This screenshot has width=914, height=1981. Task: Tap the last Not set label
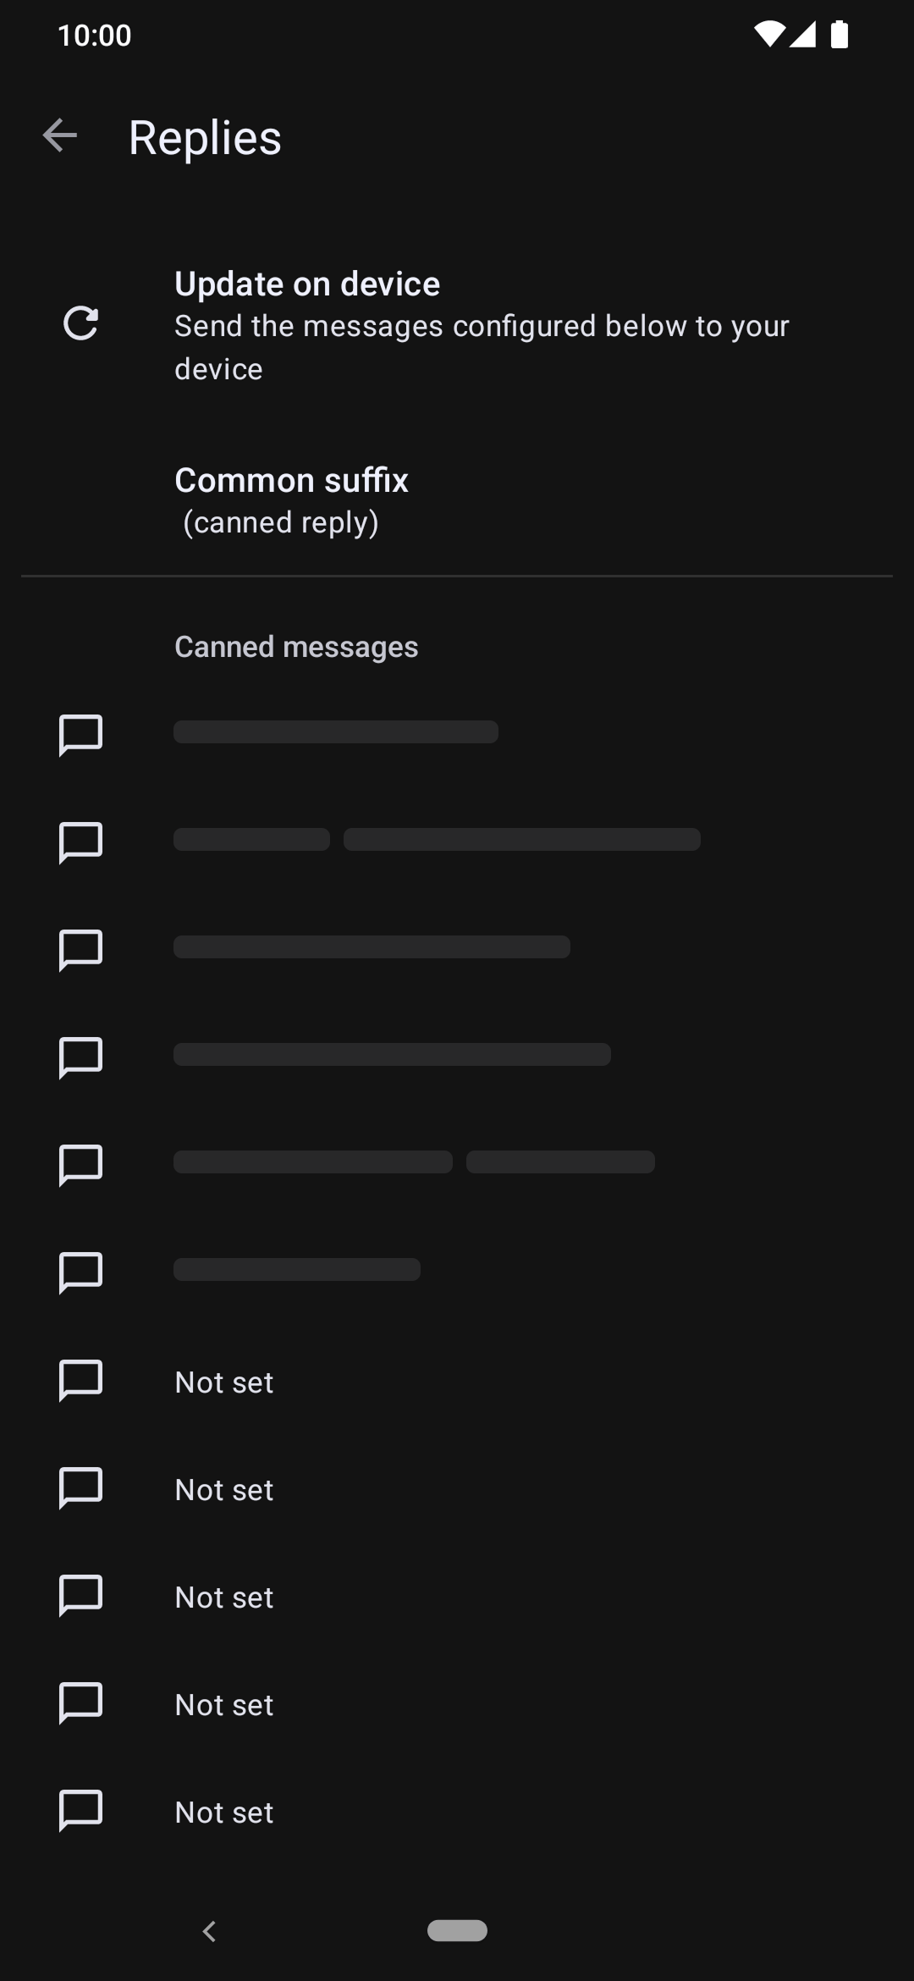pyautogui.click(x=224, y=1812)
